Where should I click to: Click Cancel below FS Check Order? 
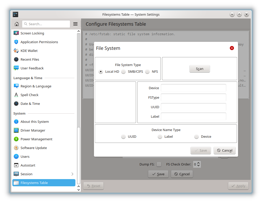[x=182, y=174]
